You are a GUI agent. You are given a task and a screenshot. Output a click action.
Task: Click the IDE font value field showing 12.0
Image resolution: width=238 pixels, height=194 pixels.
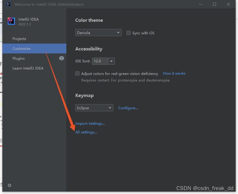pos(100,61)
